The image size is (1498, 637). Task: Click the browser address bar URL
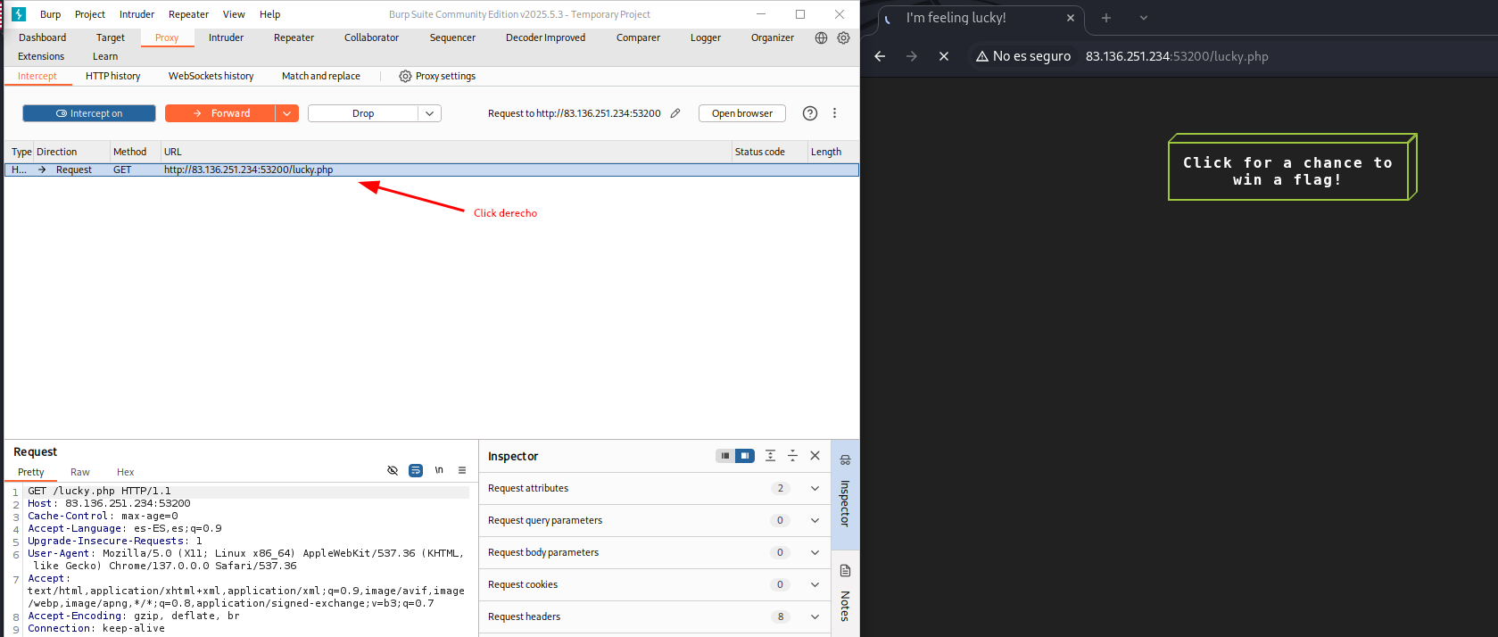point(1177,56)
